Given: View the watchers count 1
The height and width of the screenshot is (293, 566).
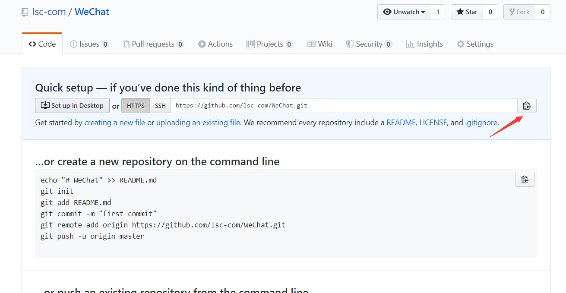Looking at the screenshot, I should pyautogui.click(x=438, y=12).
